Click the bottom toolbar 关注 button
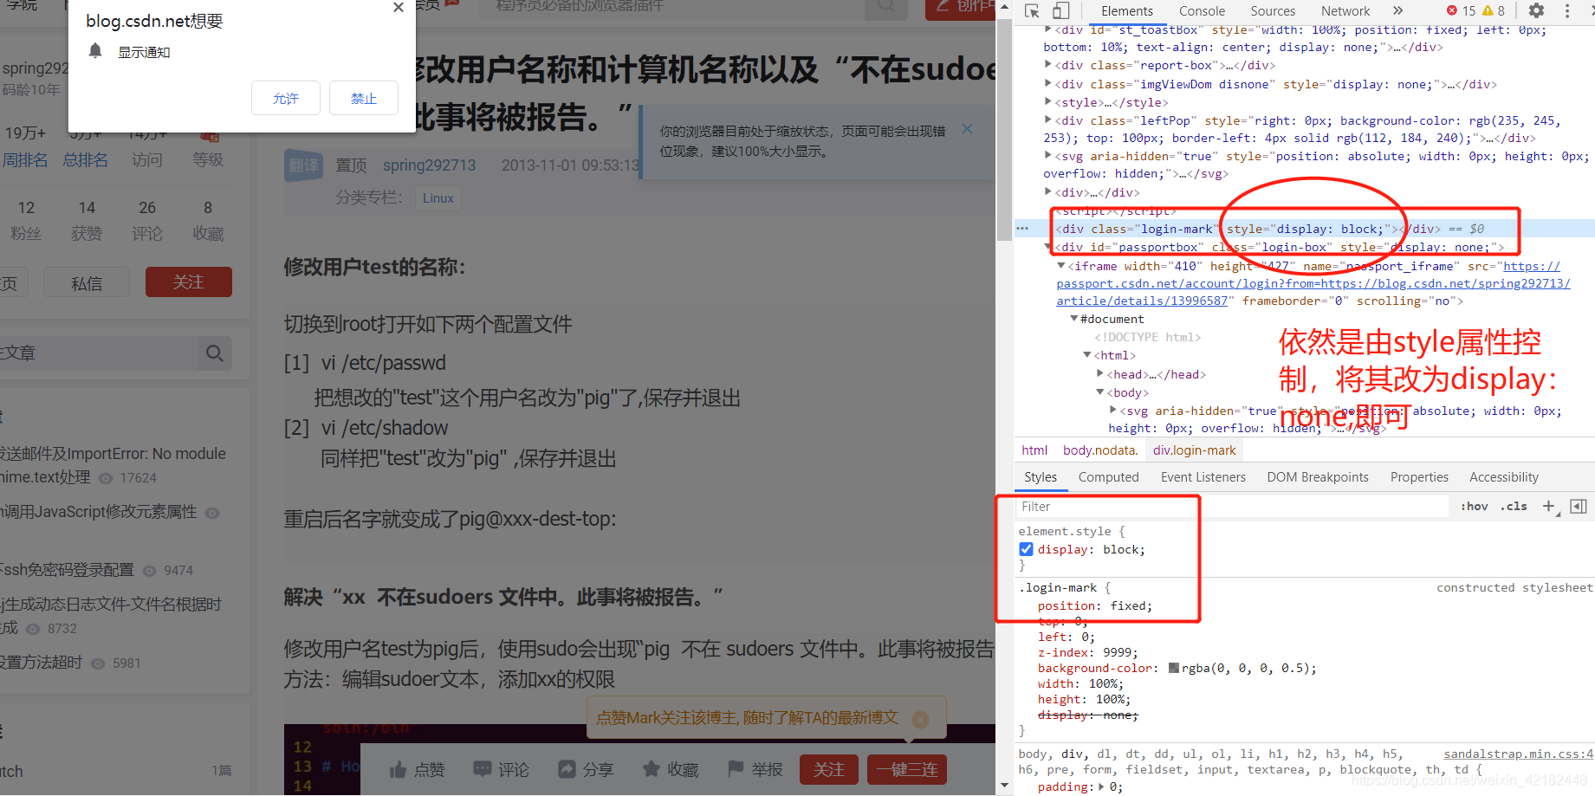This screenshot has height=796, width=1595. (x=828, y=769)
